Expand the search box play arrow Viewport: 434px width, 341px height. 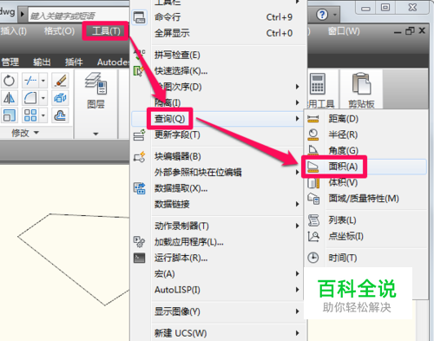[23, 14]
